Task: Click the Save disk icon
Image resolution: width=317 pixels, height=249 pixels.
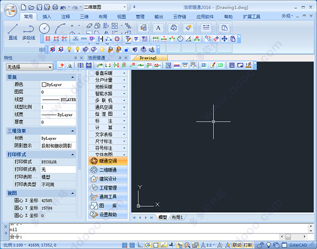Action: pos(39,7)
